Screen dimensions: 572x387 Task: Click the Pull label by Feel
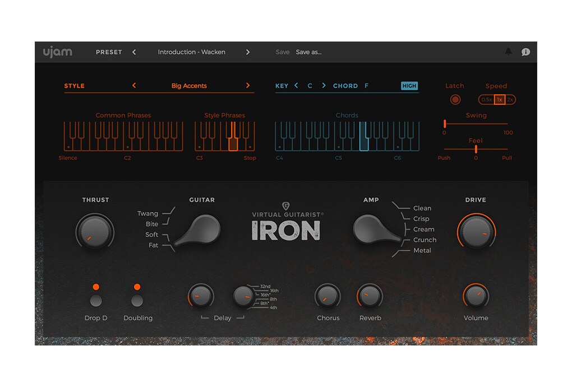click(x=507, y=158)
